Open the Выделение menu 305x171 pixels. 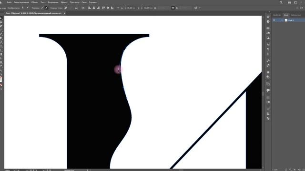(53, 2)
